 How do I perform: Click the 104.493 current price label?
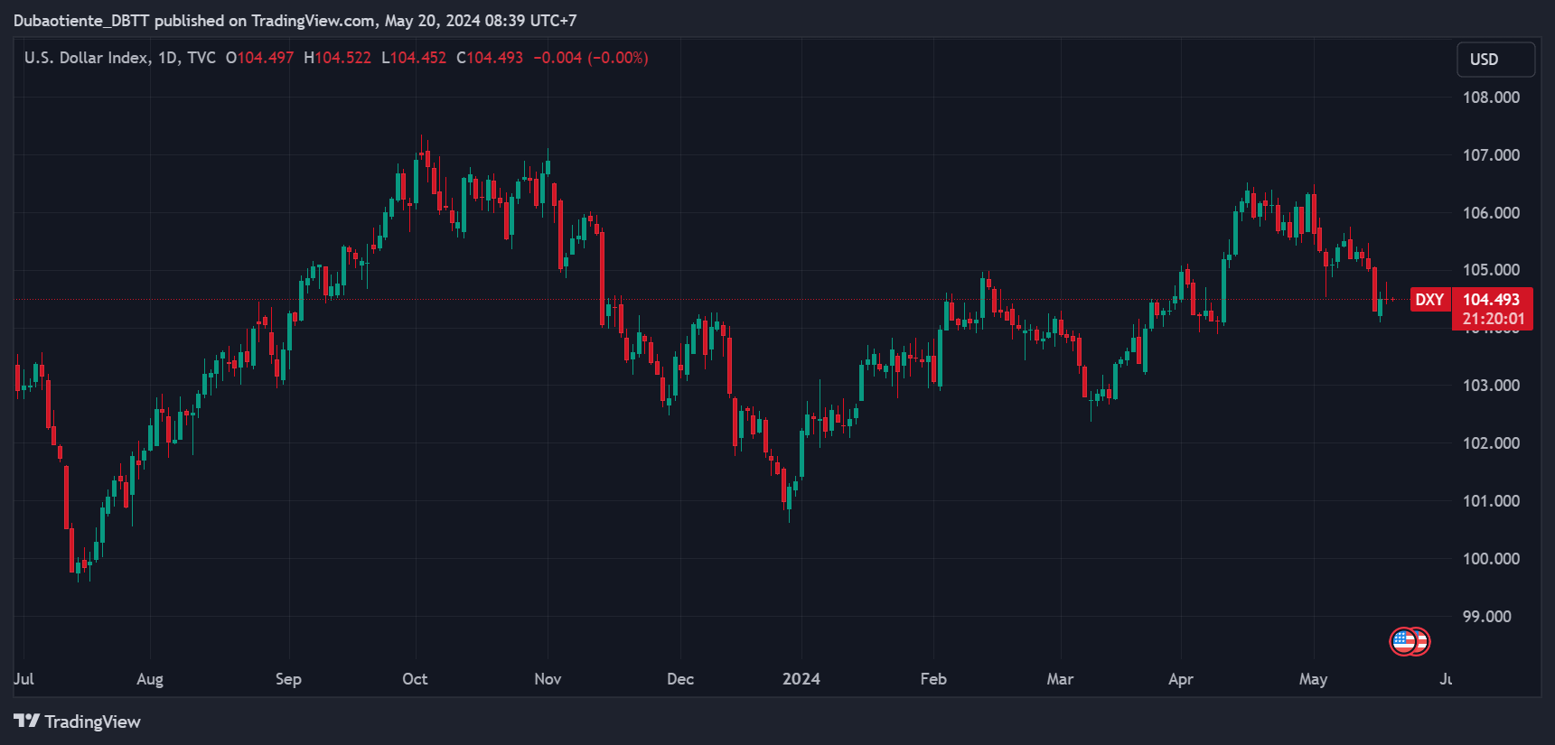pos(1492,299)
